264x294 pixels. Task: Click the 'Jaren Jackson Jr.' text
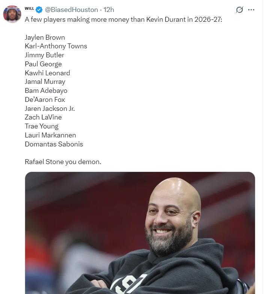click(49, 109)
